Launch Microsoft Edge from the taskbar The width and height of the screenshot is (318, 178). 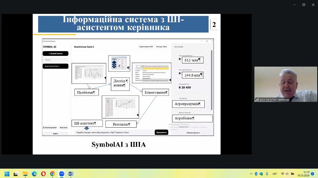click(x=34, y=174)
